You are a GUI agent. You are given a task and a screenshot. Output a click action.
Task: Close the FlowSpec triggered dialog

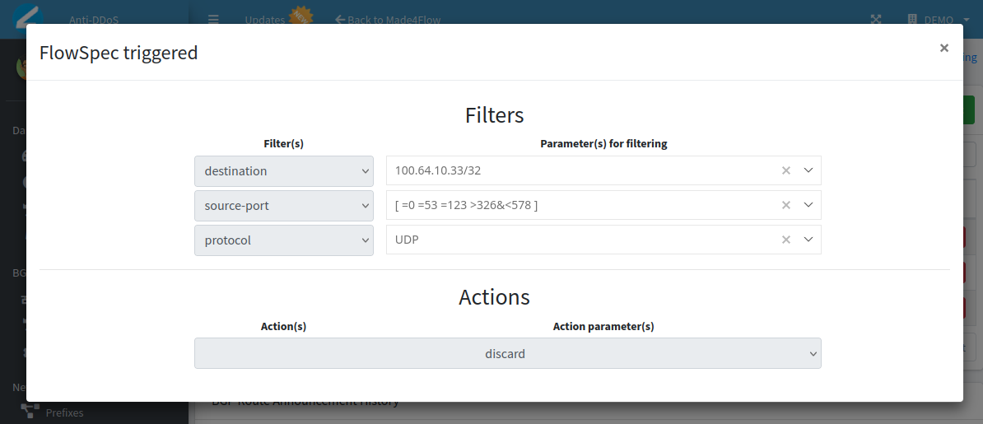coord(943,49)
